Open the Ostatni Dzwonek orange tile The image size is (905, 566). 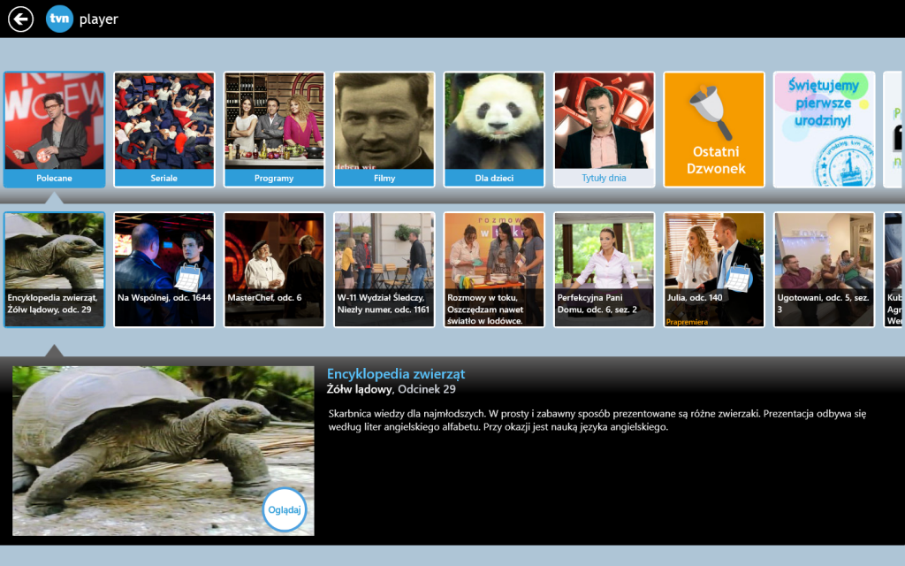pyautogui.click(x=714, y=129)
